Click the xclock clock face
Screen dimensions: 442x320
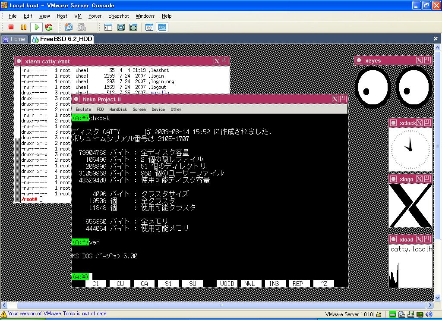tap(410, 149)
